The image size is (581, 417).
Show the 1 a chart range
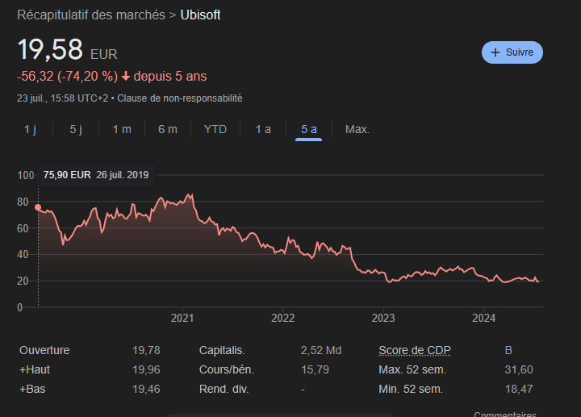[x=263, y=129]
